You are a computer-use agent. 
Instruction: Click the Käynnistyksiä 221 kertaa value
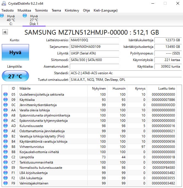tap(168, 60)
